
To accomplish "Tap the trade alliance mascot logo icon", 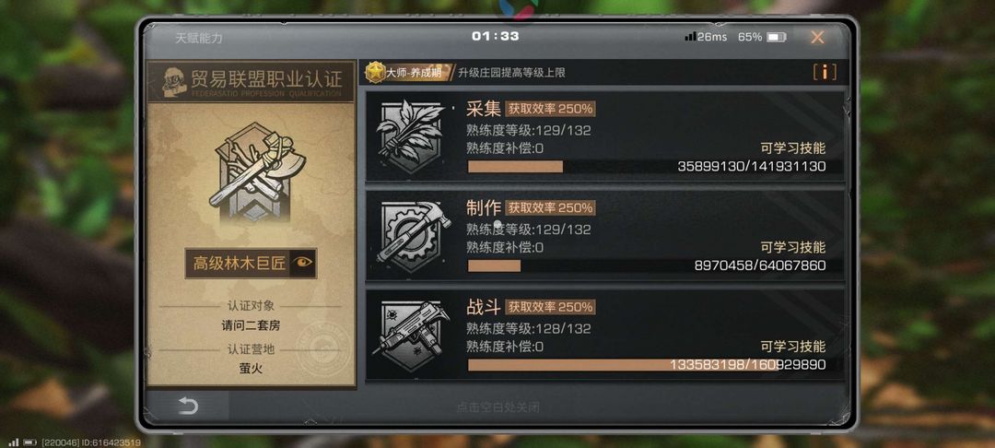I will [173, 82].
